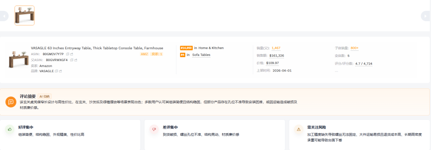The width and height of the screenshot is (431, 150).
Task: Click the 需关注风险 card heading
Action: (316, 127)
